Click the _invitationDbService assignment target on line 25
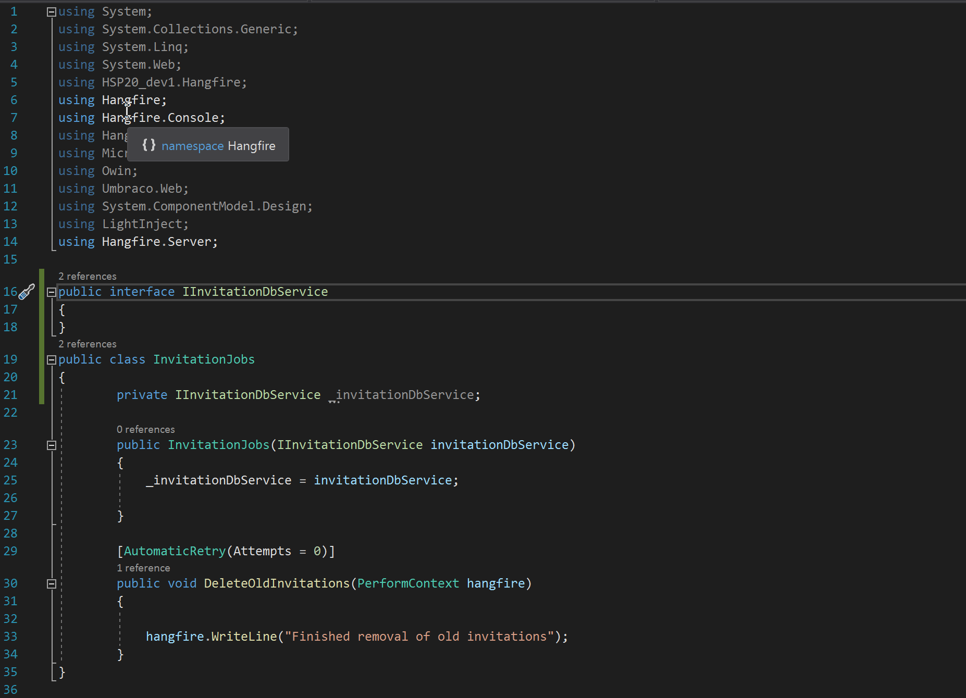The height and width of the screenshot is (698, 966). point(218,480)
